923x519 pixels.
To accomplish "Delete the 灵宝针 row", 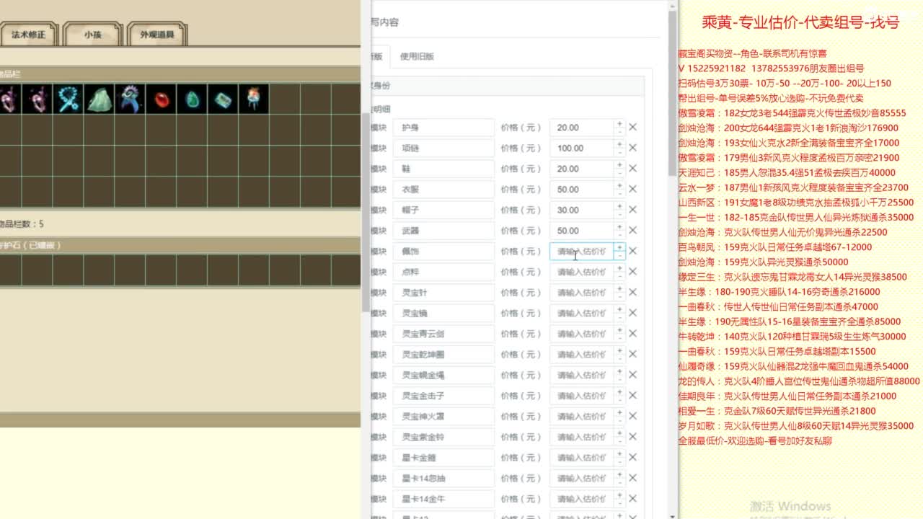I will 632,292.
